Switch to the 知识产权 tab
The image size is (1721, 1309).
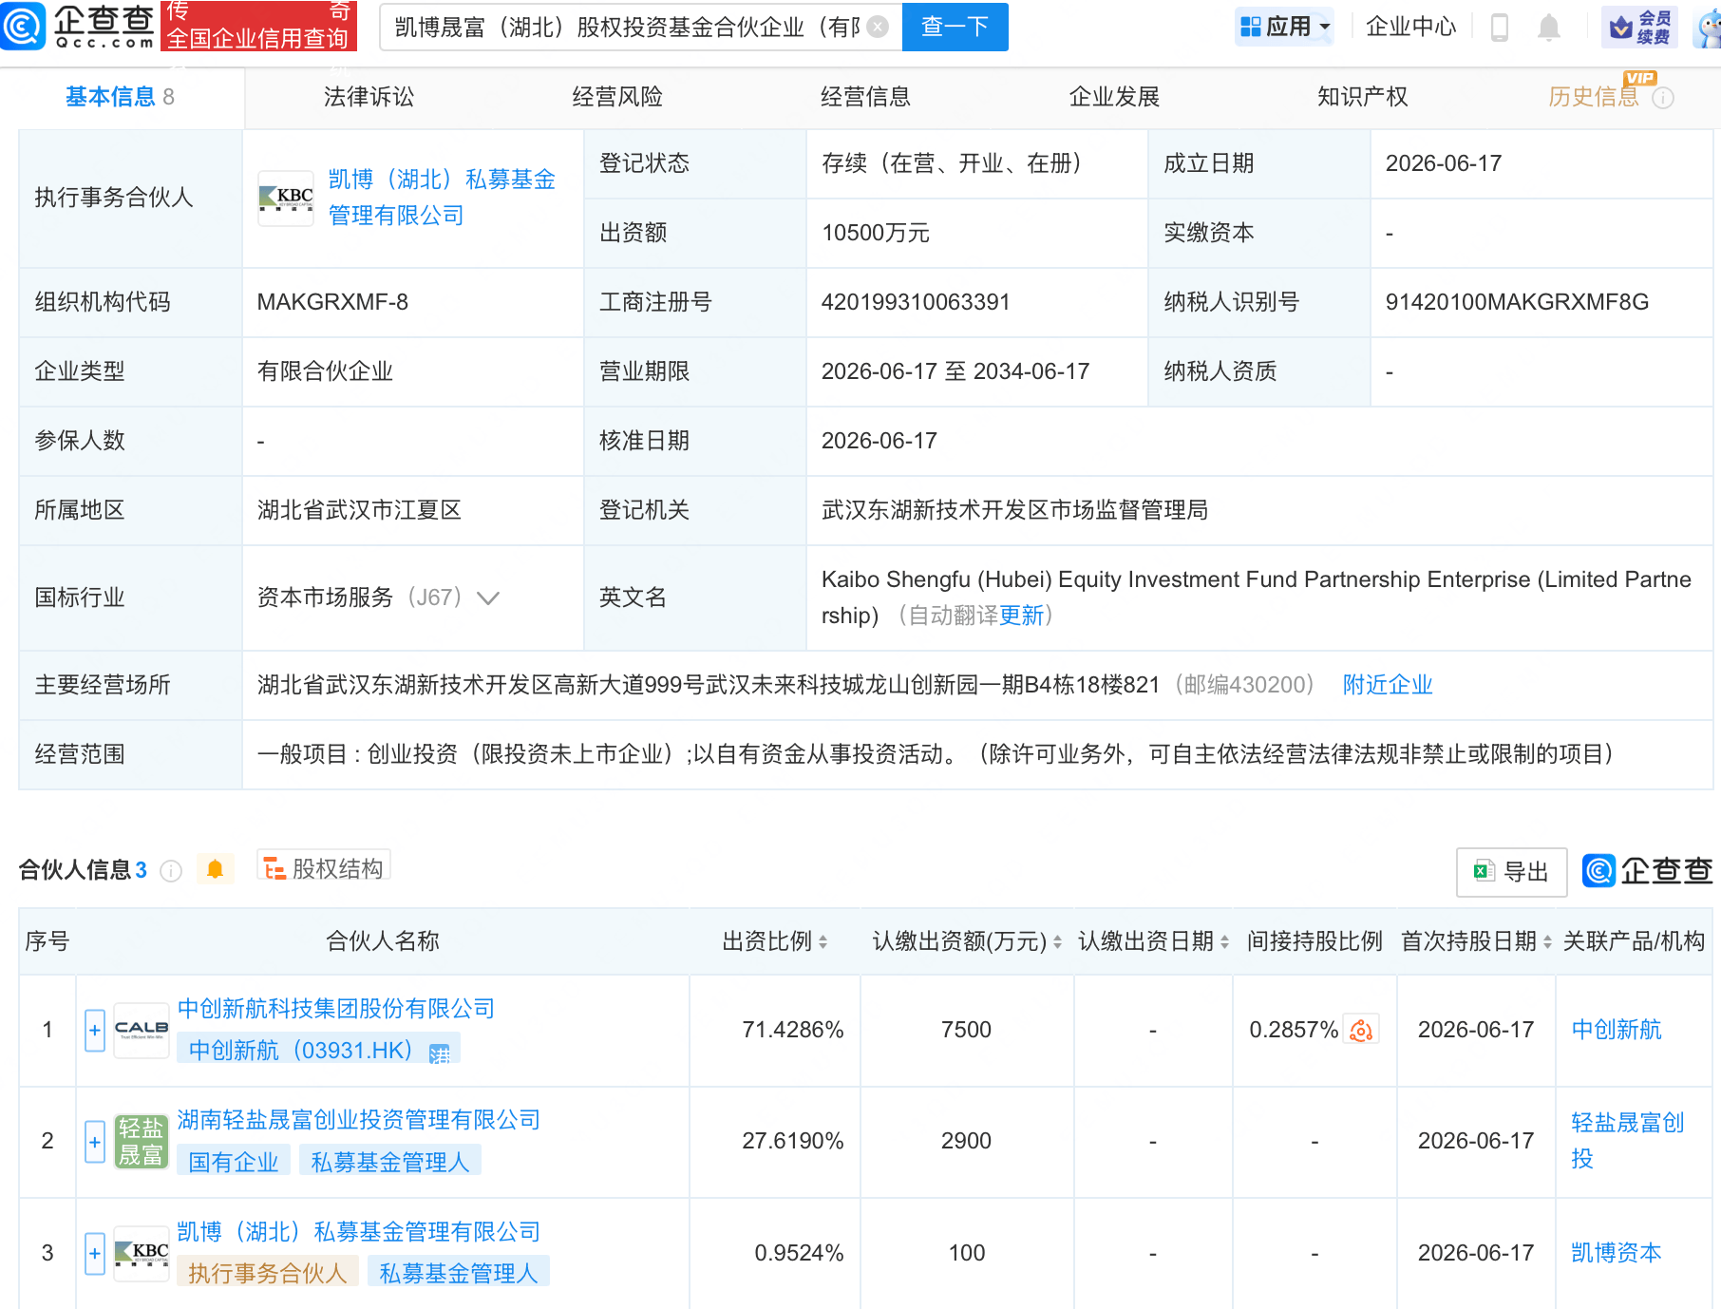tap(1362, 97)
